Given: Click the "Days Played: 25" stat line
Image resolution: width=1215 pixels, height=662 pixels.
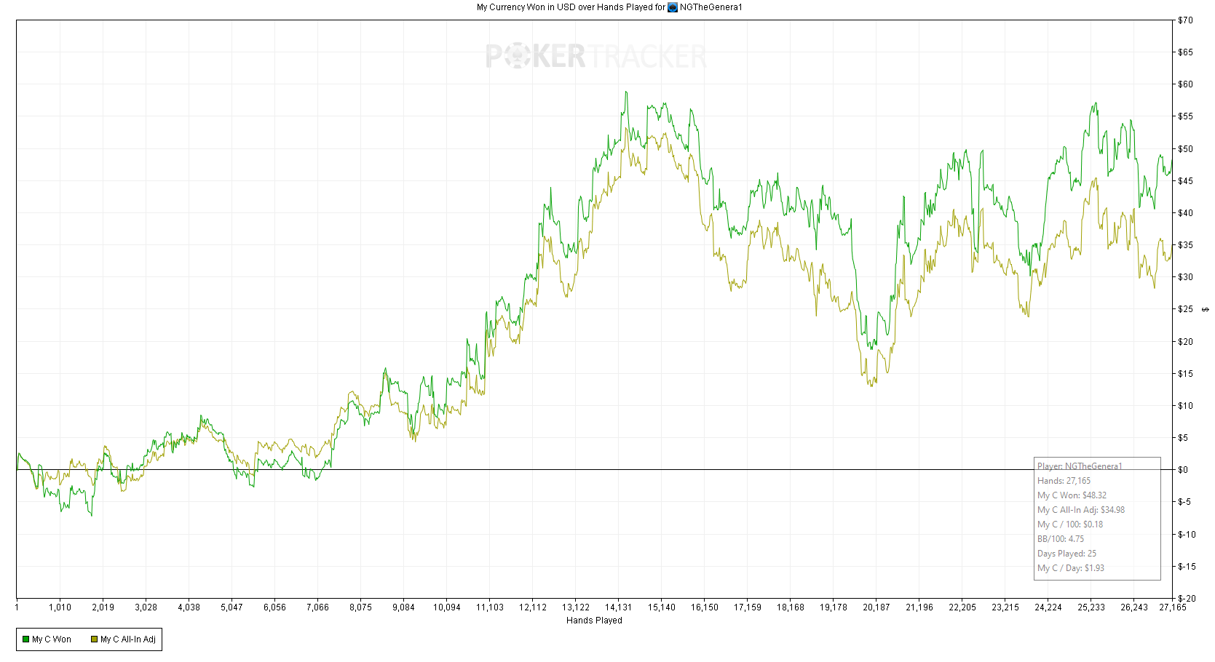Looking at the screenshot, I should (x=1066, y=554).
